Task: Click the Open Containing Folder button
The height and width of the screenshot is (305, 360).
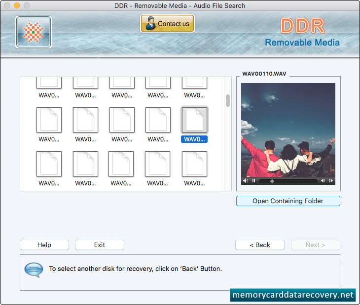Action: pos(288,201)
